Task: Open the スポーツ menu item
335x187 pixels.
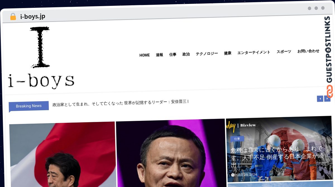Action: tap(284, 52)
